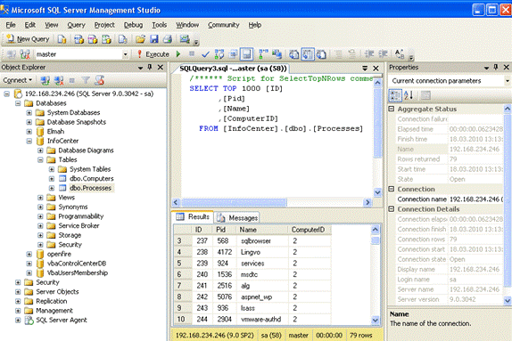Switch to Results to File

pyautogui.click(x=321, y=54)
